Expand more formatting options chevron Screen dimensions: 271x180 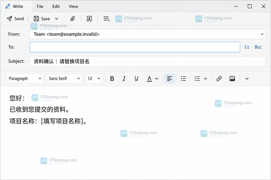click(x=247, y=79)
